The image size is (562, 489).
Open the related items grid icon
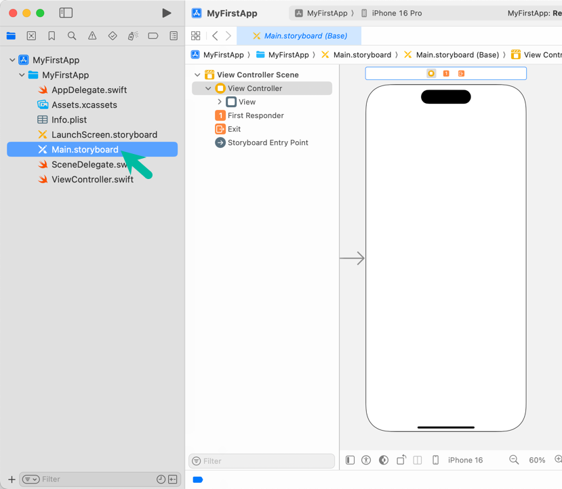pyautogui.click(x=196, y=36)
